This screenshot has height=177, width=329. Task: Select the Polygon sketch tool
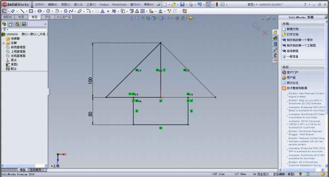coord(65,11)
